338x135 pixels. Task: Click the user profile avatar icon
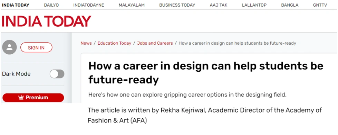[x=9, y=47]
